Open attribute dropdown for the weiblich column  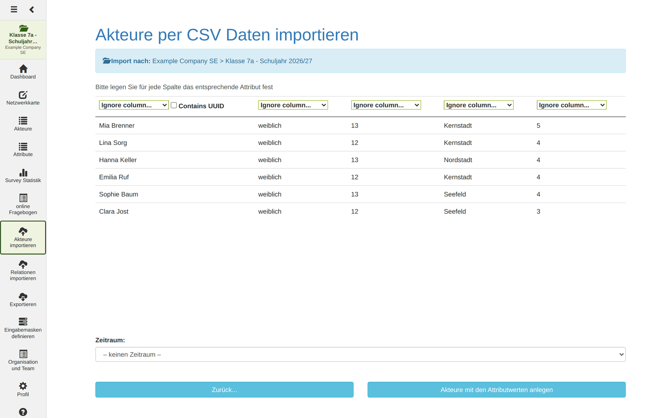click(293, 105)
